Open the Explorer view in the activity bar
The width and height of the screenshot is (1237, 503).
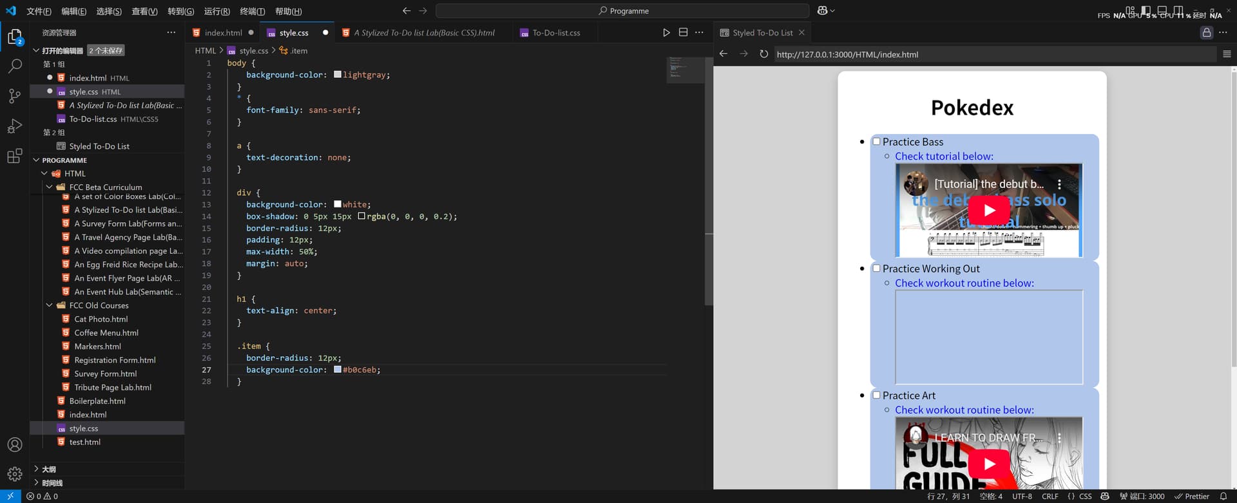tap(15, 37)
